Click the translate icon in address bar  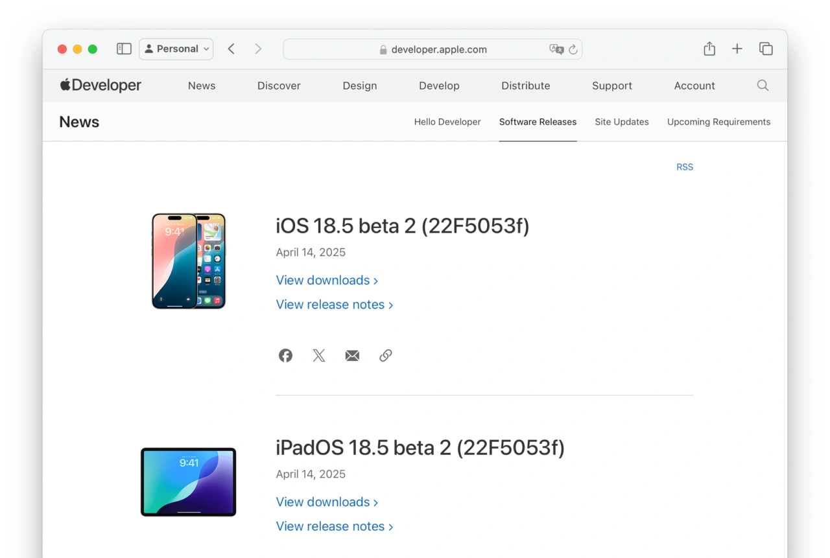(556, 49)
